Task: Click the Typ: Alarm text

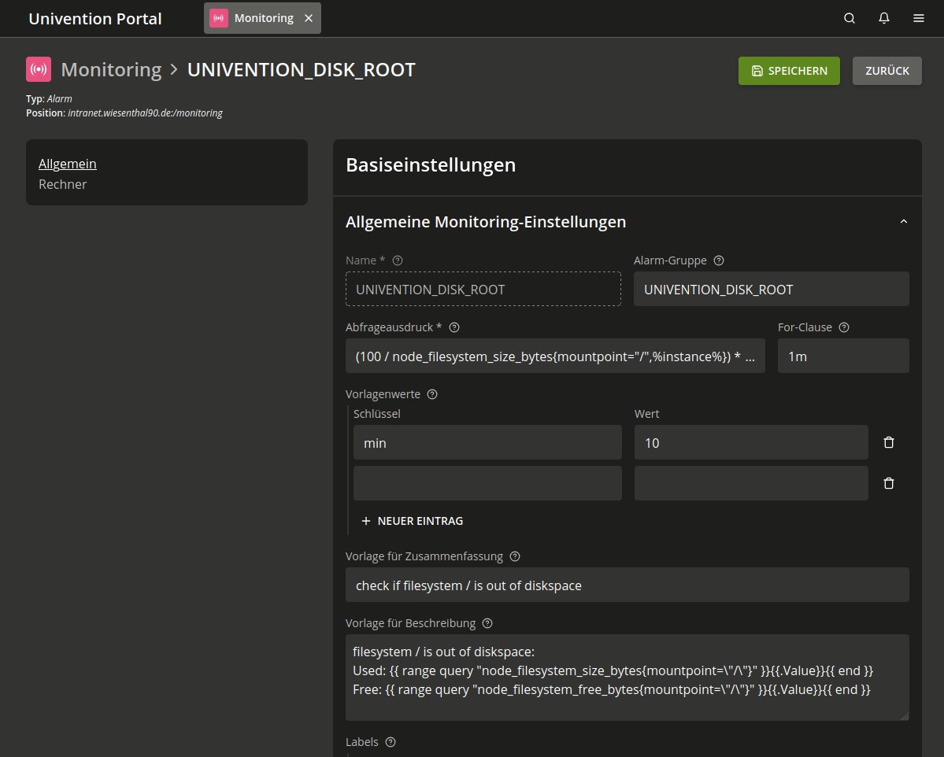Action: point(49,98)
